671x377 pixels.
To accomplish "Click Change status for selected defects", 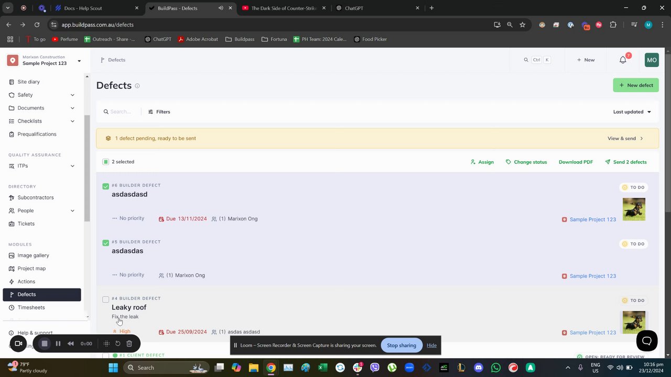I will (526, 162).
